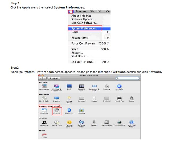Open Date & Time preferences

(x=56, y=122)
